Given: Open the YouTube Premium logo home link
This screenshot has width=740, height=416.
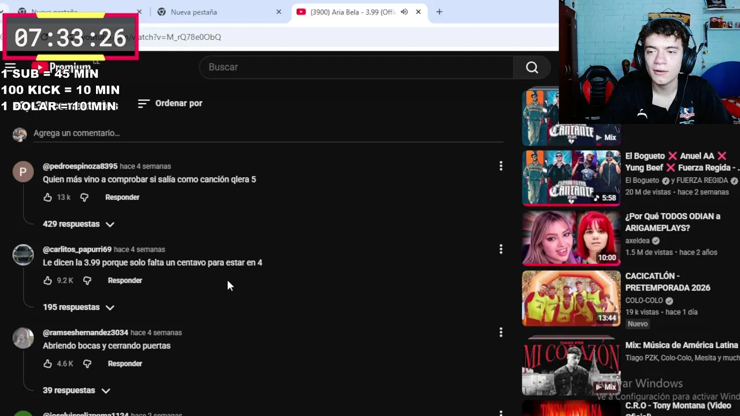Looking at the screenshot, I should (x=61, y=68).
